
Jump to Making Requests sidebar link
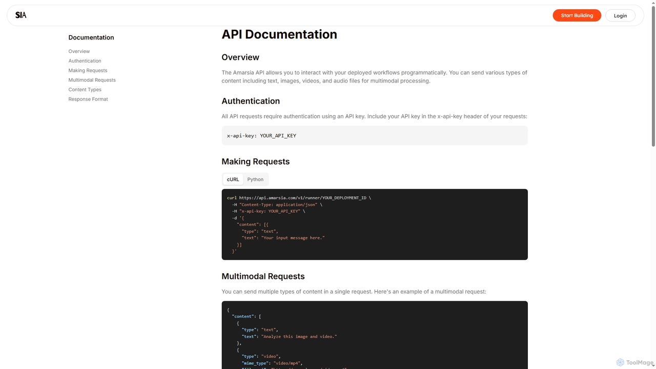(88, 70)
